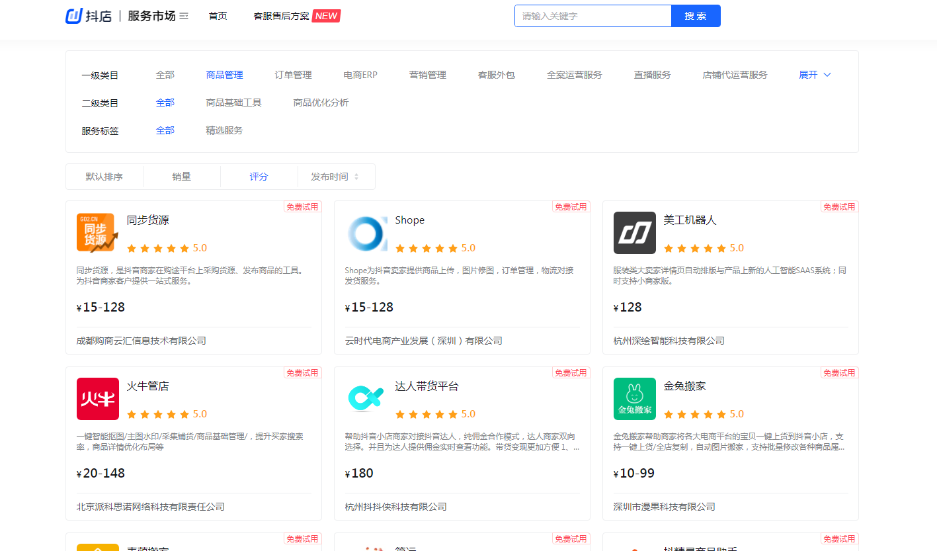
Task: Select the 营销管理 category
Action: pyautogui.click(x=428, y=75)
